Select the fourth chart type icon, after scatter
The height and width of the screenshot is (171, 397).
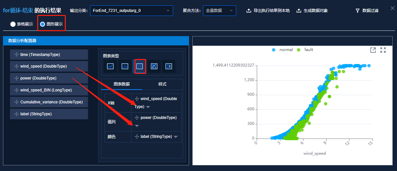coord(154,66)
